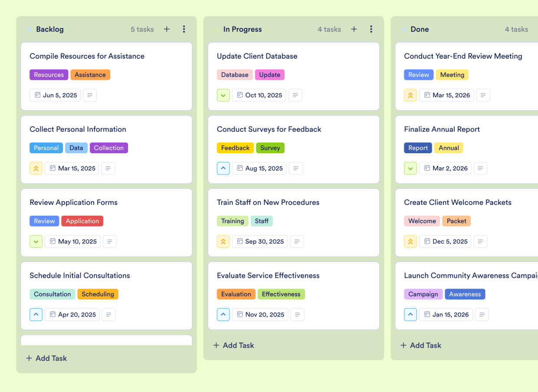Viewport: 538px width, 392px height.
Task: Click the notes icon on Conduct Surveys for Feedback
Action: [x=296, y=168]
